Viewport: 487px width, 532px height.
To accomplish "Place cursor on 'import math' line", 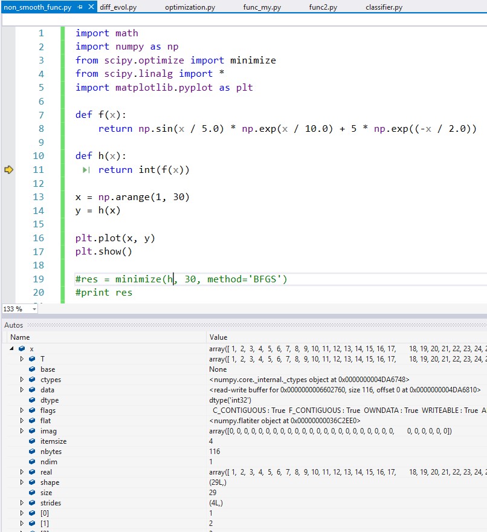I will [106, 33].
